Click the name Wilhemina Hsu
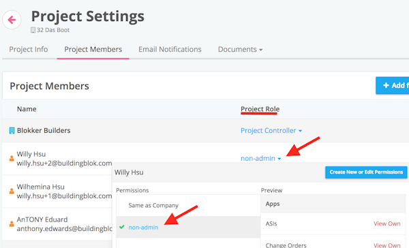This screenshot has height=248, width=409. (x=40, y=187)
